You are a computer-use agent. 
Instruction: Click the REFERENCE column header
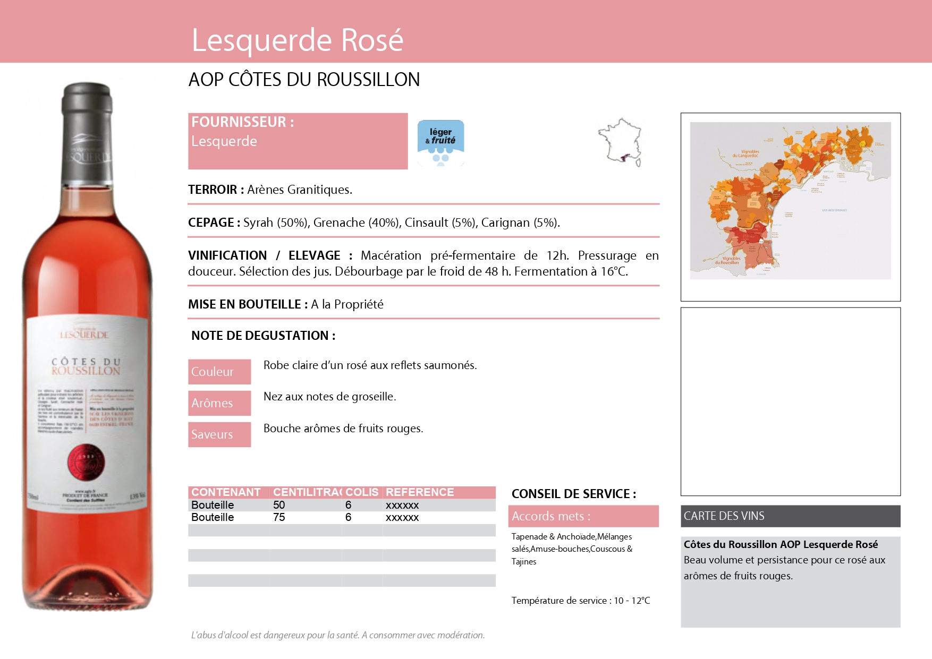420,492
